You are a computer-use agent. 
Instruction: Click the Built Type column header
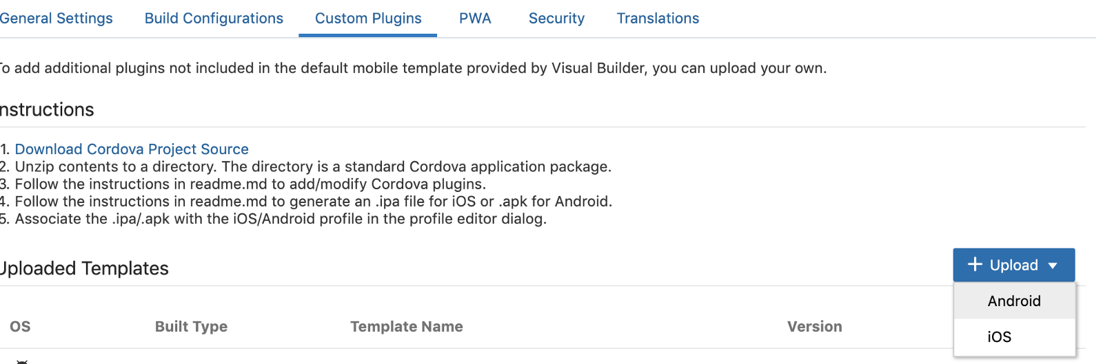[x=191, y=327]
